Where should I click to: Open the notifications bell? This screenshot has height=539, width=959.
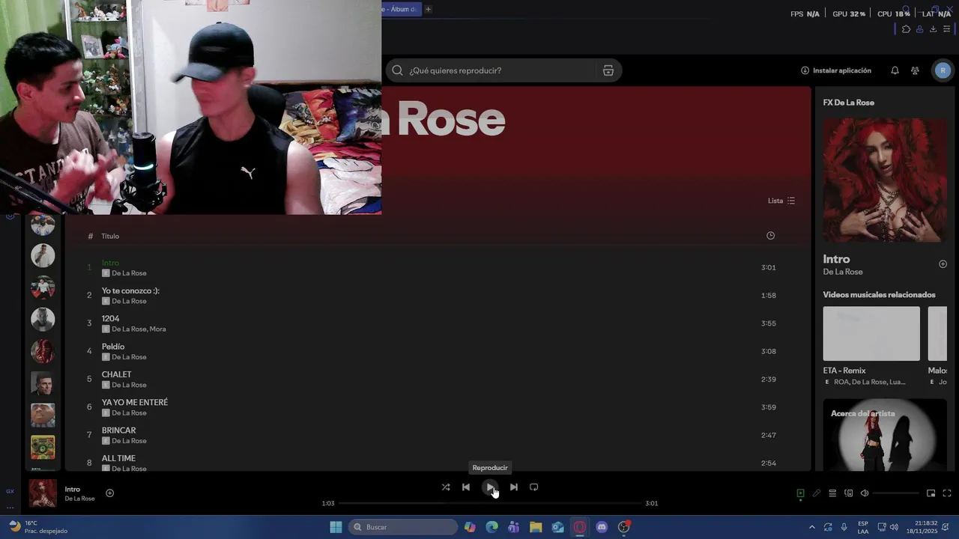(895, 70)
